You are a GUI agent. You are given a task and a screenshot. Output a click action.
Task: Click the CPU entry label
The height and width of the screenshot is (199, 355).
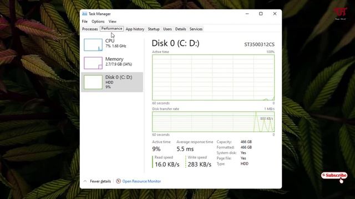click(x=110, y=41)
